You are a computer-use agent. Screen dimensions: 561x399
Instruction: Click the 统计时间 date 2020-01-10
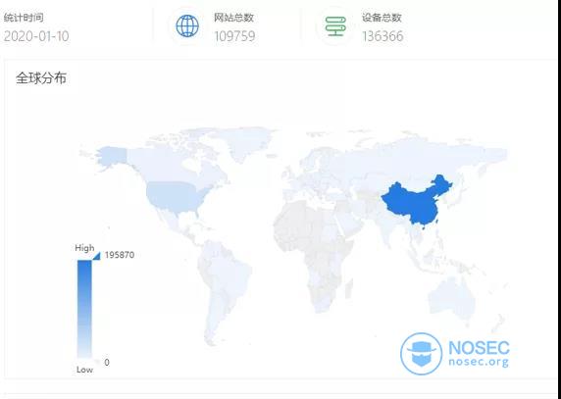[36, 36]
